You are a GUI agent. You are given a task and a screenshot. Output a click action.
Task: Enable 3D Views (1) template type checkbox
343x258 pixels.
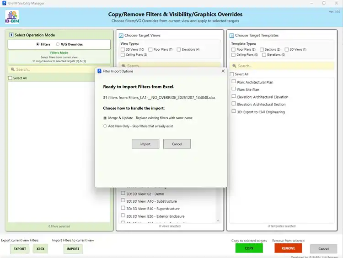[x=287, y=50]
